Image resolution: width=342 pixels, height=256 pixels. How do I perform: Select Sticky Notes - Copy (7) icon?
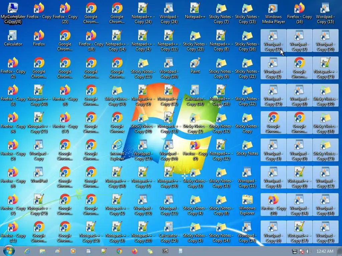[x=221, y=13]
